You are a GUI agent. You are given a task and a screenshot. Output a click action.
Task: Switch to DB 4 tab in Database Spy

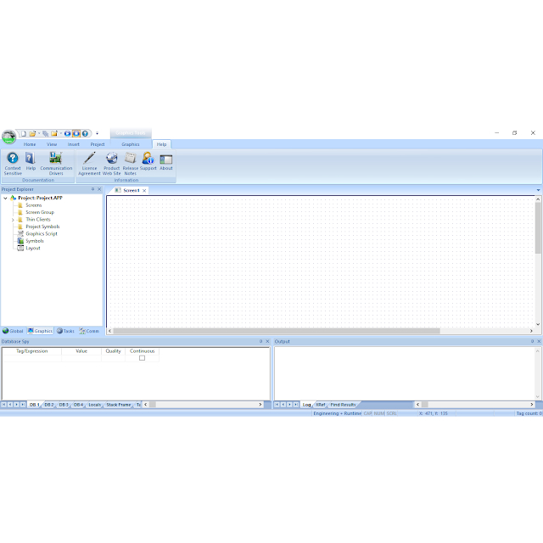[78, 405]
